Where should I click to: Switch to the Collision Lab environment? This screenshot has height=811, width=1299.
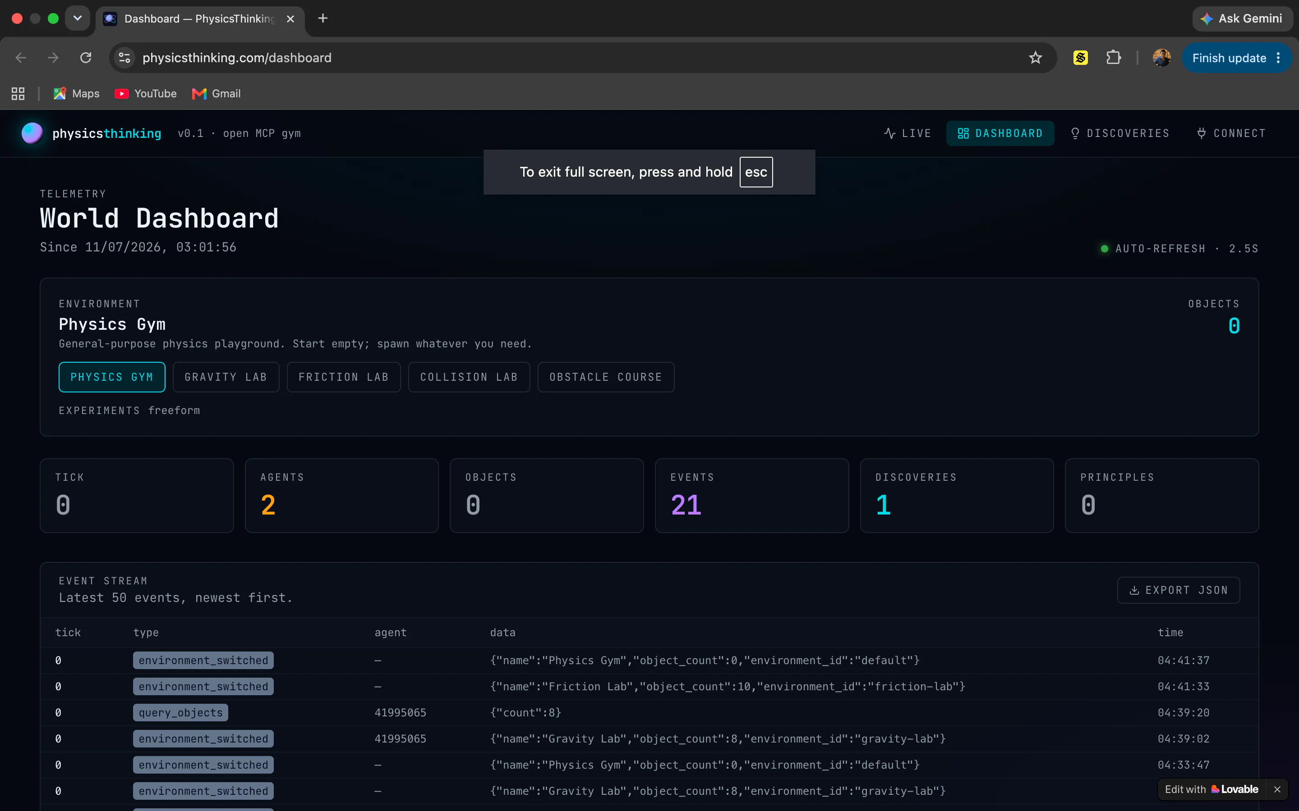click(469, 377)
